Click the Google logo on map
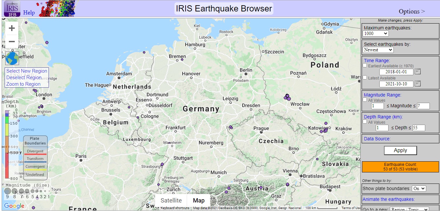The height and width of the screenshot is (211, 440). (x=14, y=206)
